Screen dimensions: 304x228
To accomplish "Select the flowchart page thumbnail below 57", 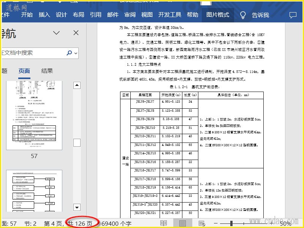I will tap(34, 191).
